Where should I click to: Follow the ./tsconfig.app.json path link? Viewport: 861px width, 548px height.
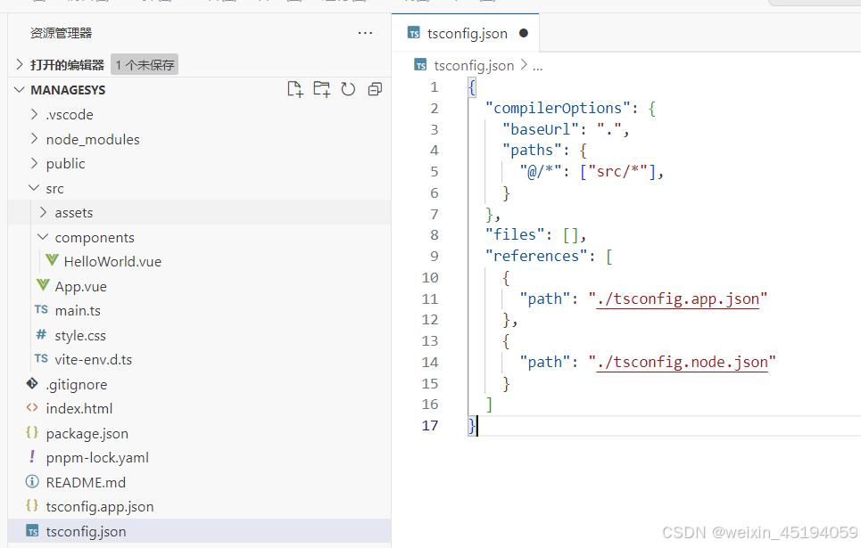click(x=677, y=299)
